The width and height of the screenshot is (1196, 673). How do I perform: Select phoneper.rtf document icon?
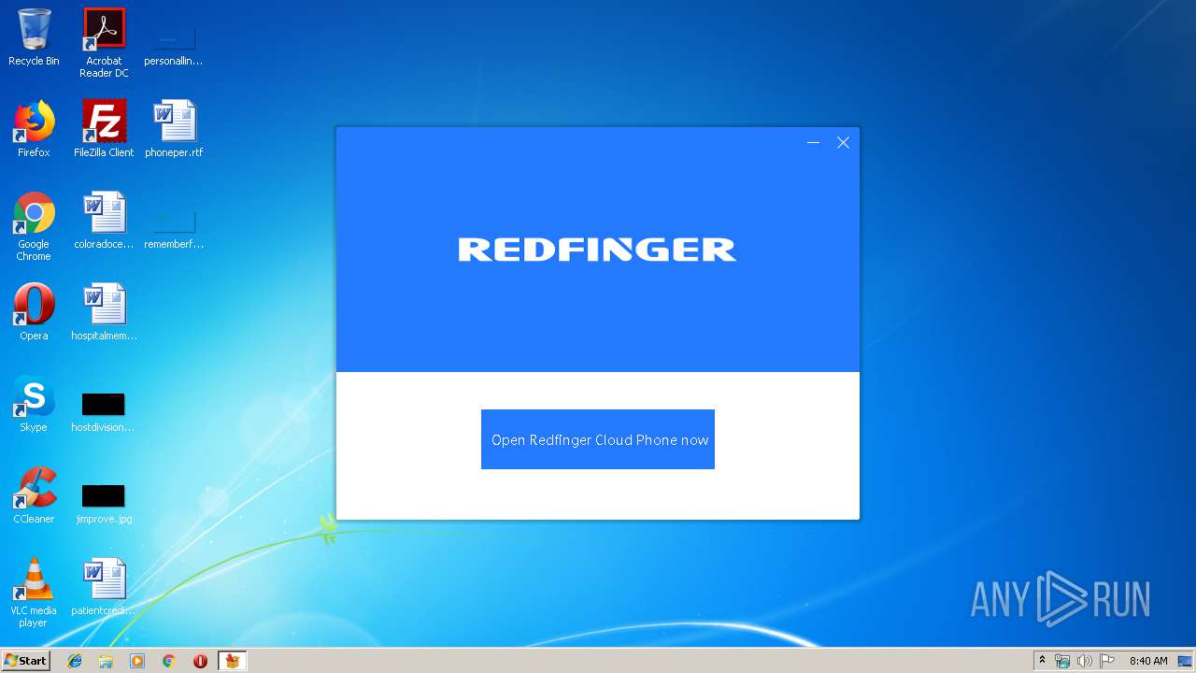point(174,129)
